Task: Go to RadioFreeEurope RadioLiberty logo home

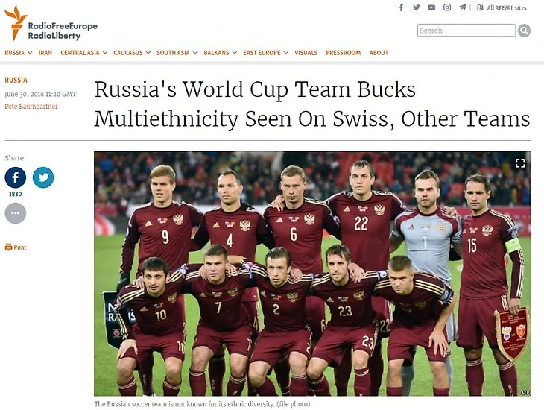Action: click(51, 23)
